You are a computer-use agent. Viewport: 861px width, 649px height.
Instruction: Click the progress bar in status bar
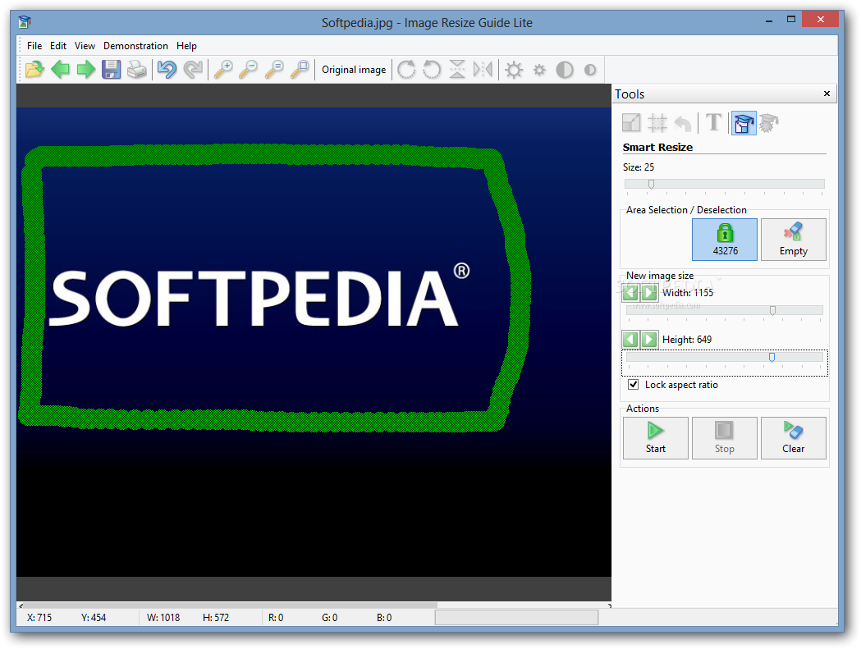516,618
